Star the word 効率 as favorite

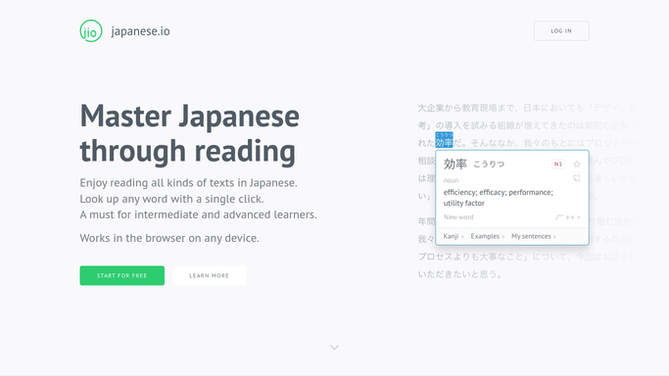coord(577,164)
